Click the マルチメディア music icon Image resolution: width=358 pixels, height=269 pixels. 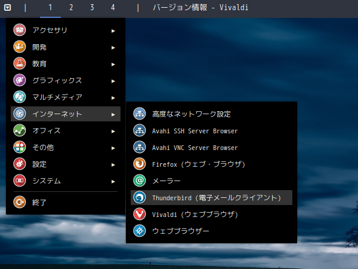[x=20, y=97]
